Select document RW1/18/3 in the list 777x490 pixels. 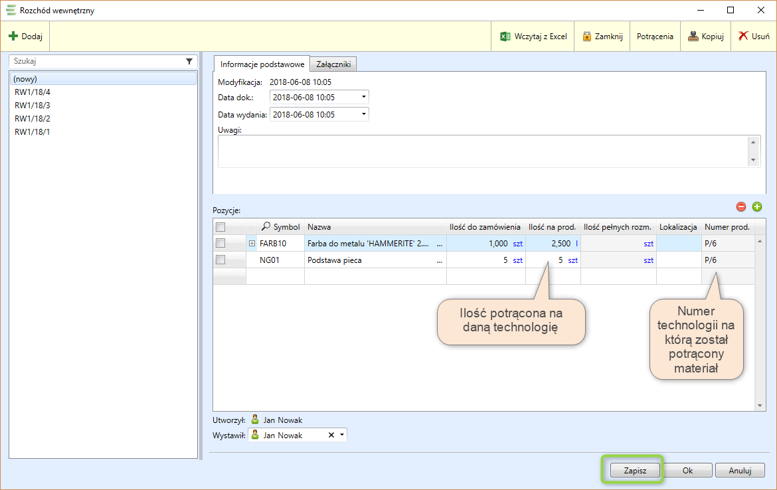click(x=33, y=106)
